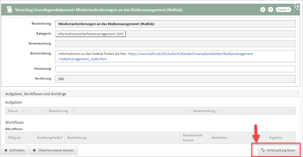Viewport: 303px width, 157px height.
Task: Select the Informationssicherheitsmanagement (ISM) category tag
Action: coord(91,34)
